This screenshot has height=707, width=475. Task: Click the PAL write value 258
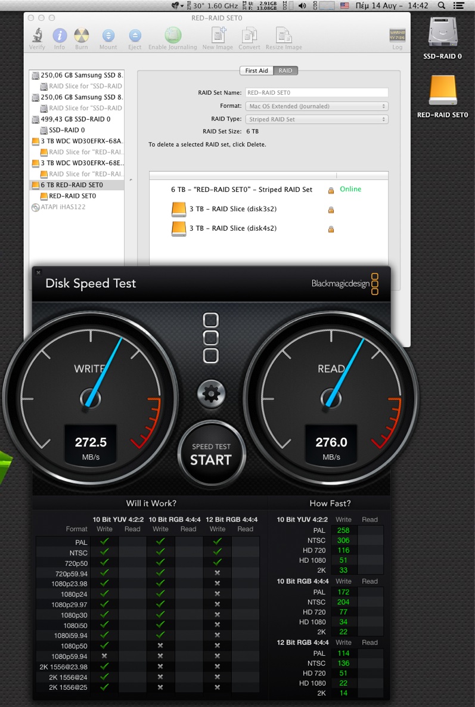click(343, 531)
